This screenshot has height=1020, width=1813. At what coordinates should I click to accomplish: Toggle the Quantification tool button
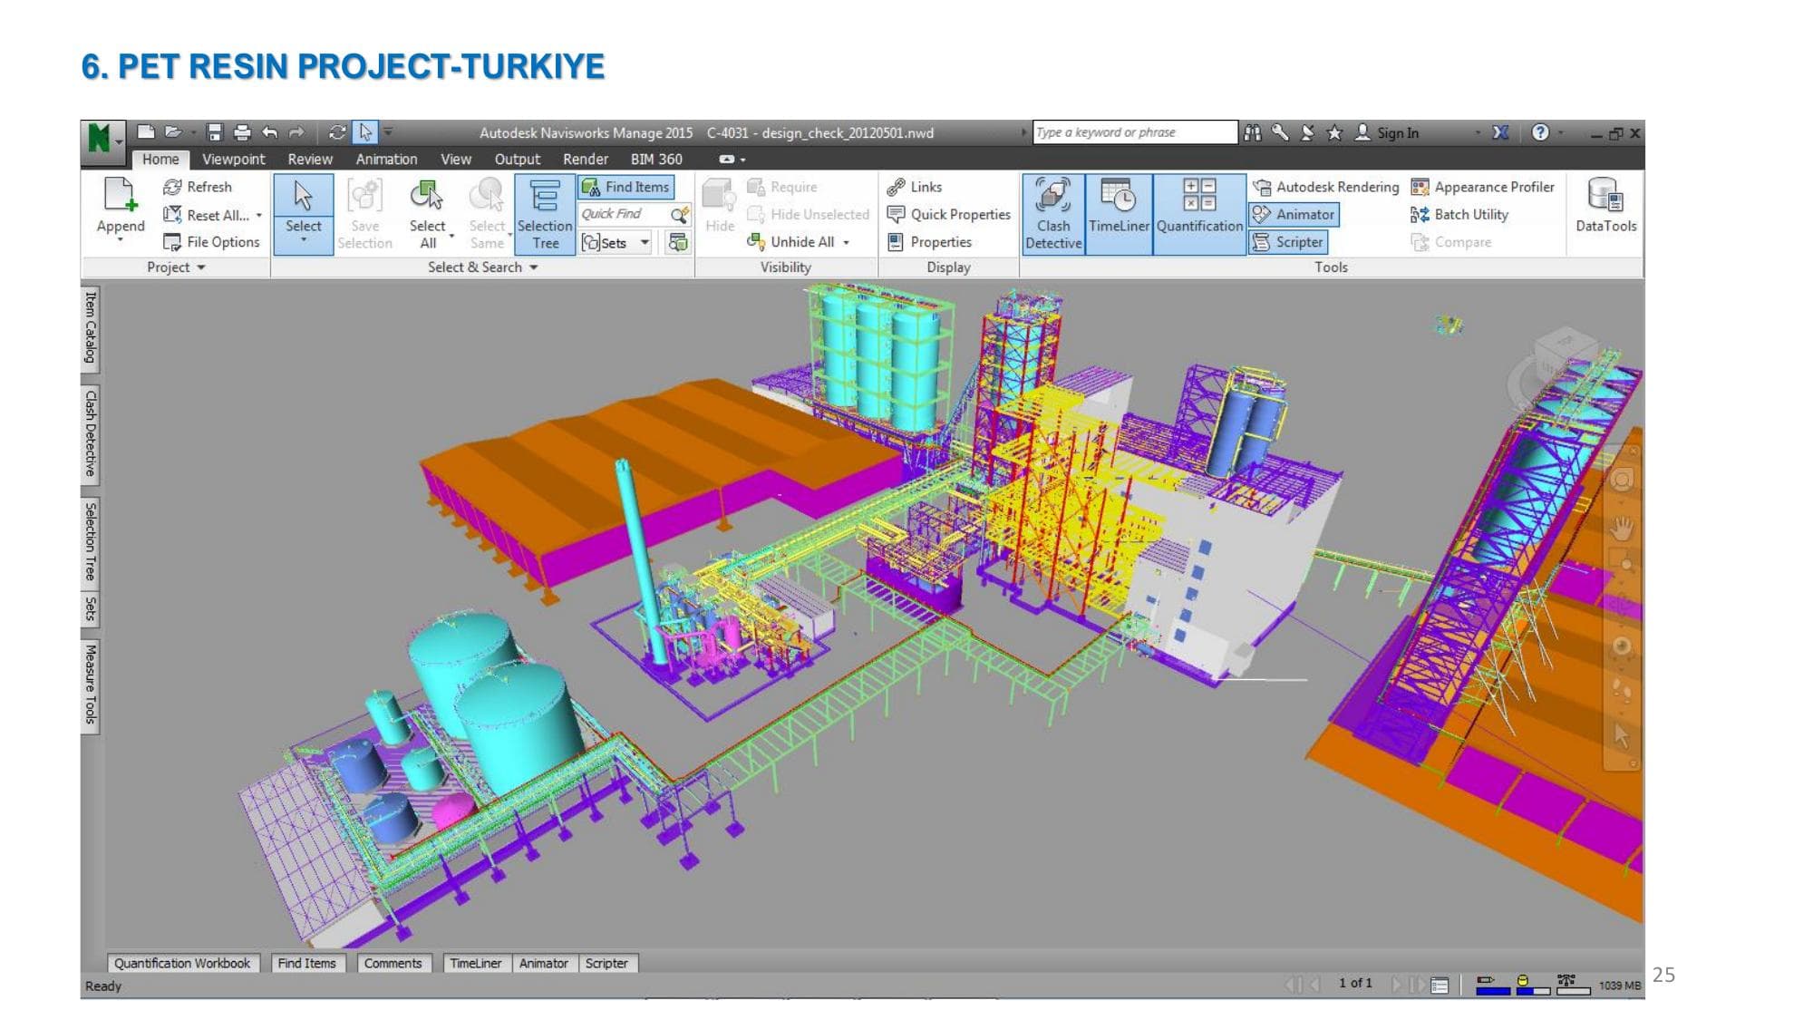tap(1199, 214)
